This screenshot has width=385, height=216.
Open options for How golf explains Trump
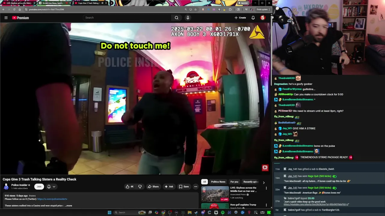[266, 205]
